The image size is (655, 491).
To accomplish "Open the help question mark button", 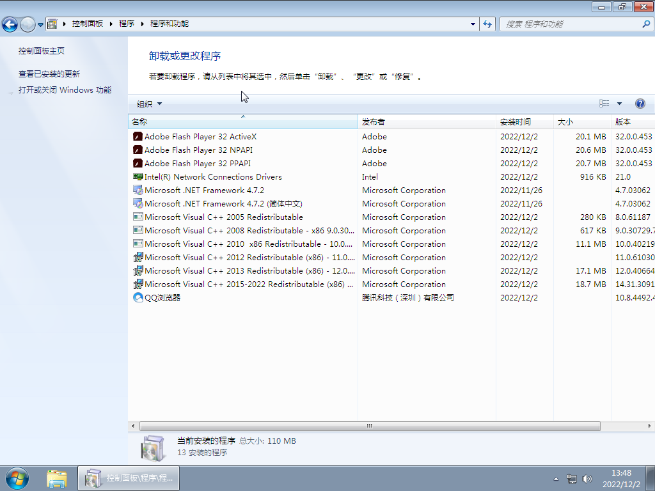I will [x=640, y=104].
